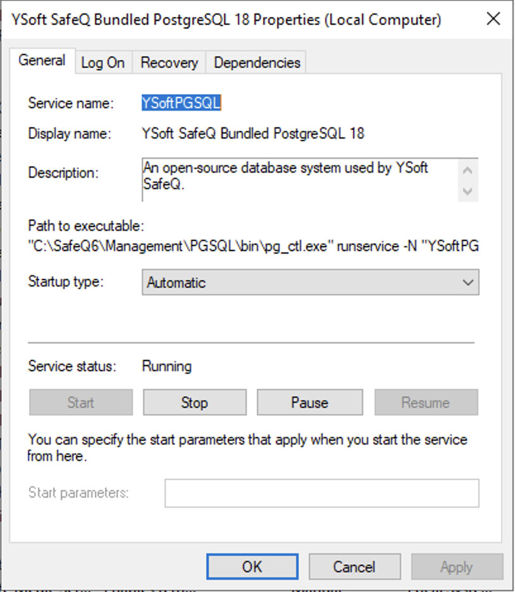Image resolution: width=515 pixels, height=592 pixels.
Task: Click the path to executable text
Action: coord(253,247)
